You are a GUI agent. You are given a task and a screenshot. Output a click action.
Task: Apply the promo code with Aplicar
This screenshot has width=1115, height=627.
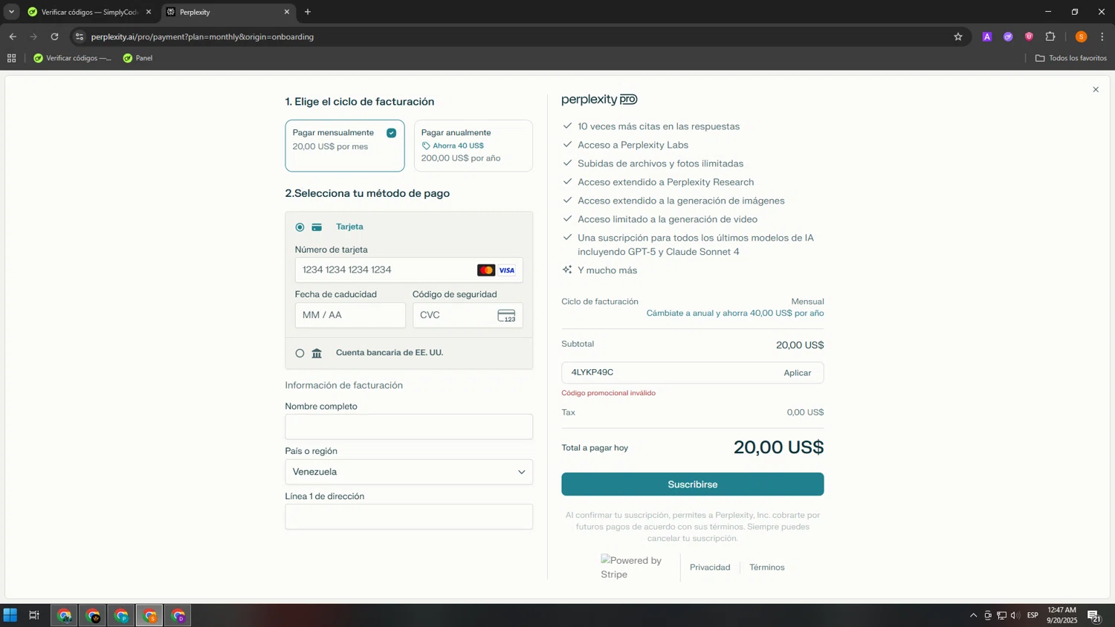[797, 373]
